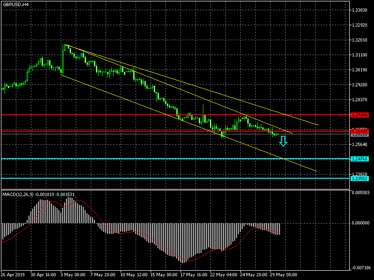Click the MACD -0.007186 scale value
The height and width of the screenshot is (280, 374).
click(361, 268)
